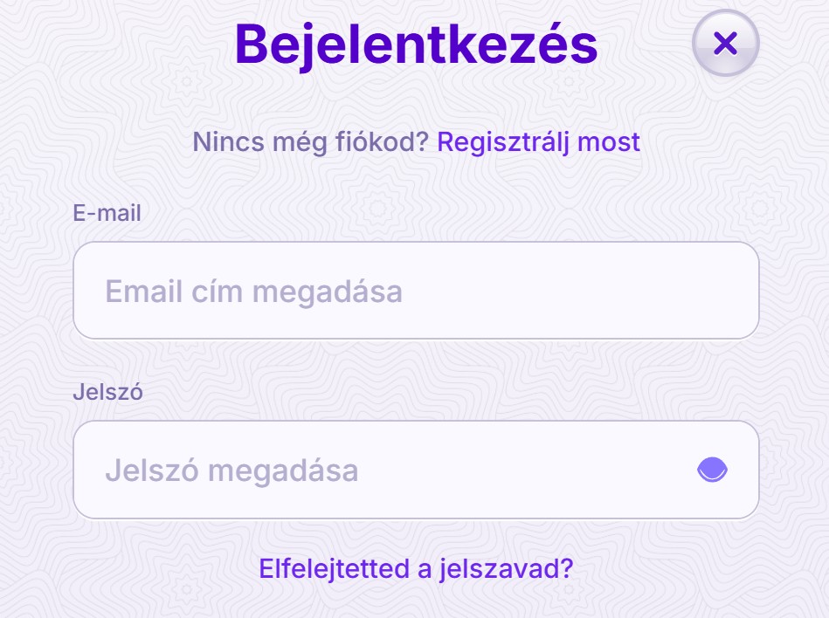
Task: Focus the Email cím megadása field
Action: click(416, 291)
